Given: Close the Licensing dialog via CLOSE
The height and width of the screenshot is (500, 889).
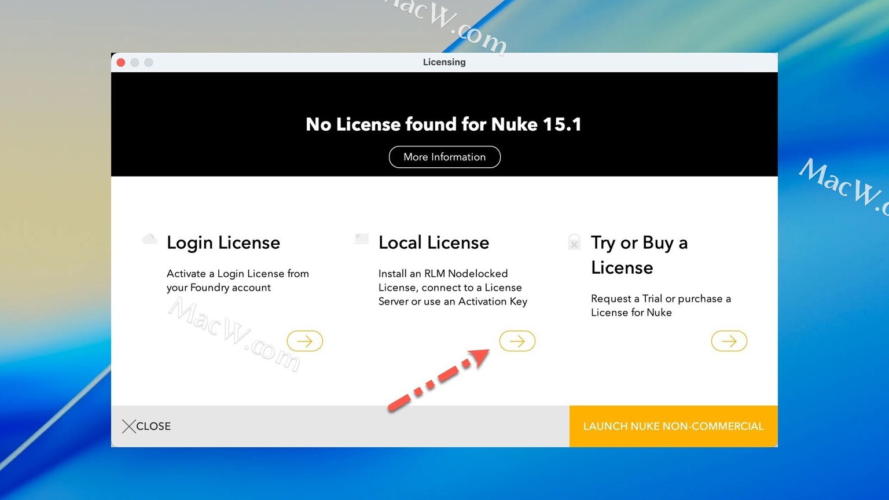Looking at the screenshot, I should tap(146, 427).
